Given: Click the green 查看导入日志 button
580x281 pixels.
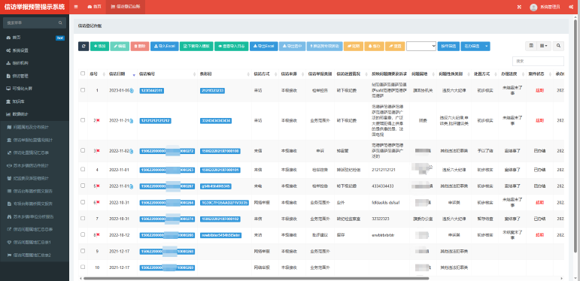Looking at the screenshot, I should 231,46.
